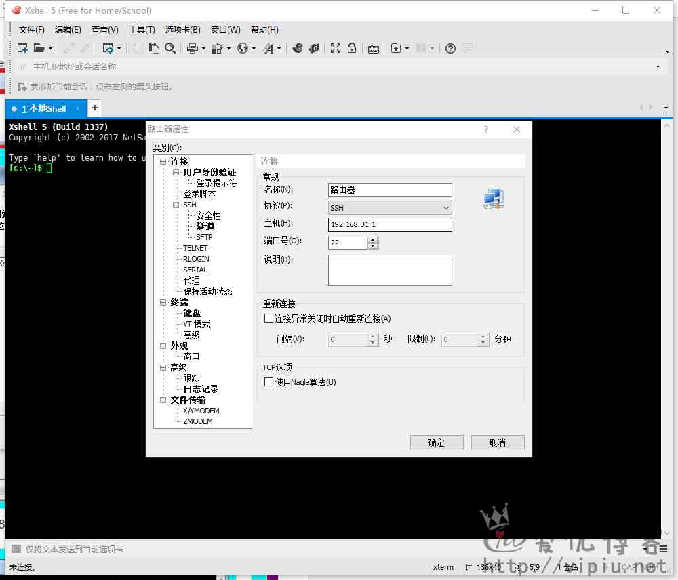Image resolution: width=678 pixels, height=580 pixels.
Task: Click the Font icon in toolbar
Action: tap(268, 48)
